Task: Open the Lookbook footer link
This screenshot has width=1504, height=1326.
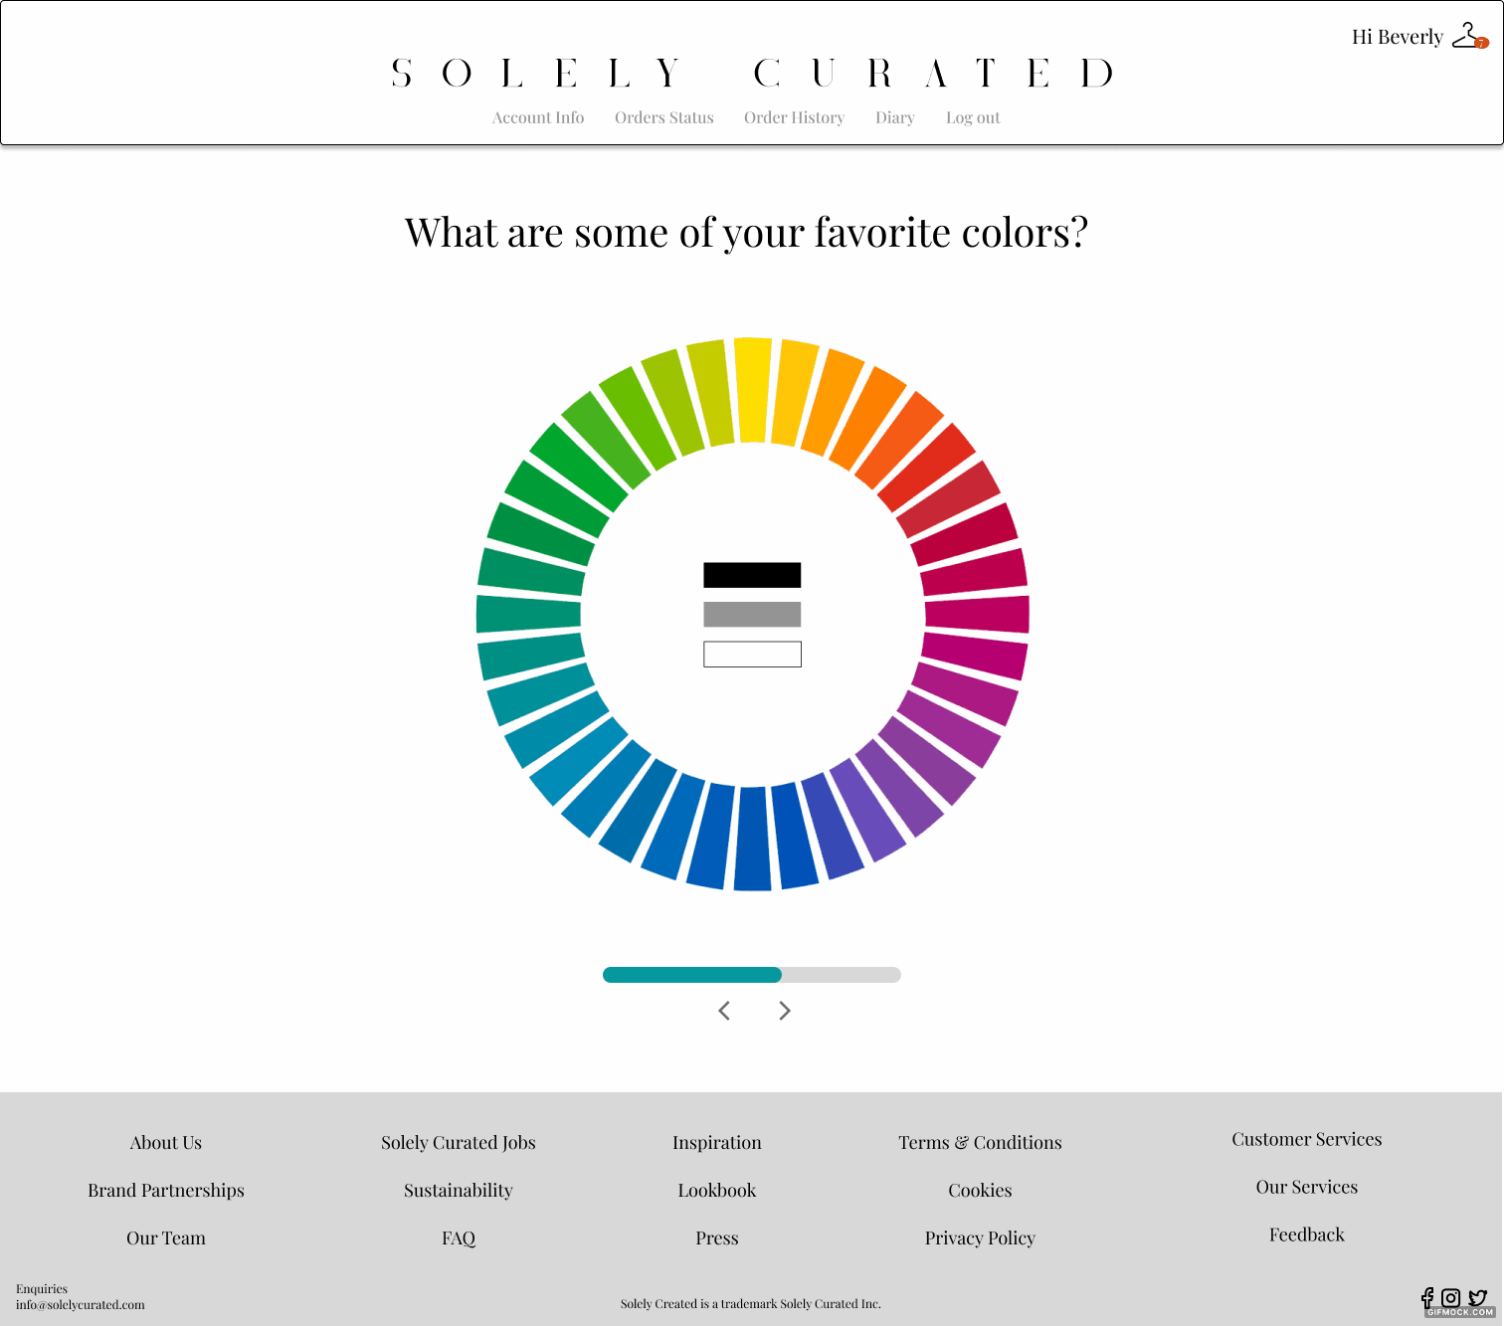Action: point(717,1191)
